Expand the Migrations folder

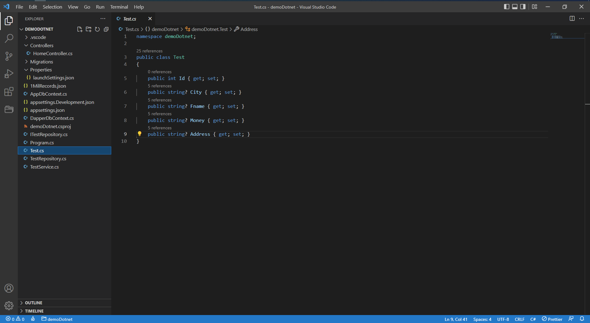41,62
